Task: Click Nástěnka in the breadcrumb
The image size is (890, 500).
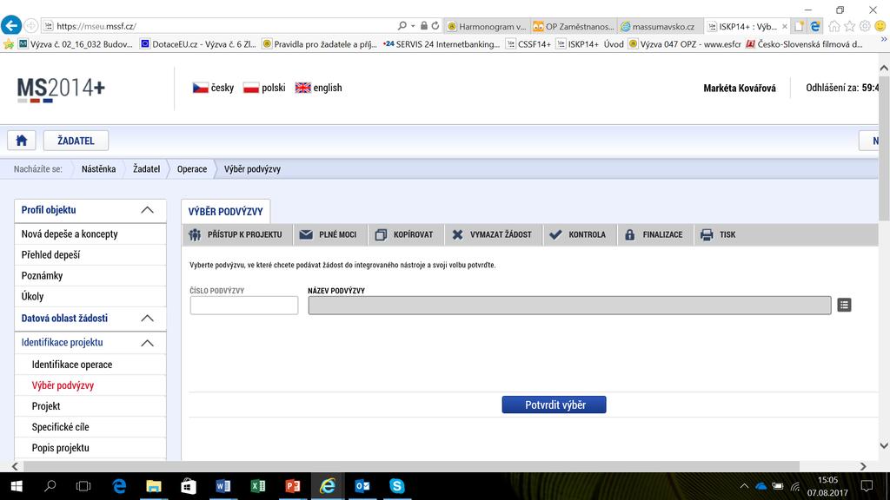Action: (98, 169)
